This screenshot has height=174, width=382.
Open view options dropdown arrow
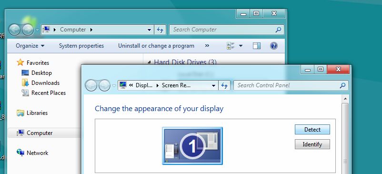tap(241, 46)
